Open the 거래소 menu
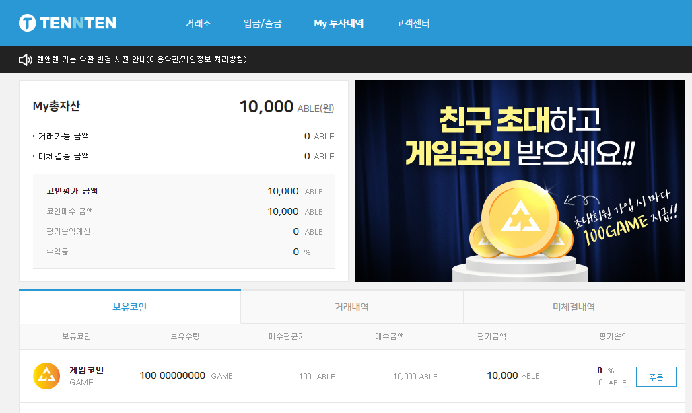 tap(198, 23)
